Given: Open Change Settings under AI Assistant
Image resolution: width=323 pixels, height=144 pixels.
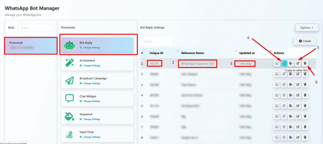Looking at the screenshot, I should 92,66.
